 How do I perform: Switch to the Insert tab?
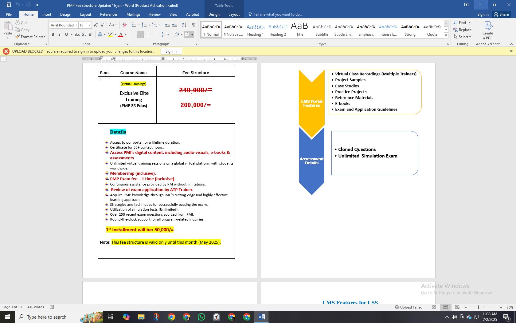(x=47, y=14)
